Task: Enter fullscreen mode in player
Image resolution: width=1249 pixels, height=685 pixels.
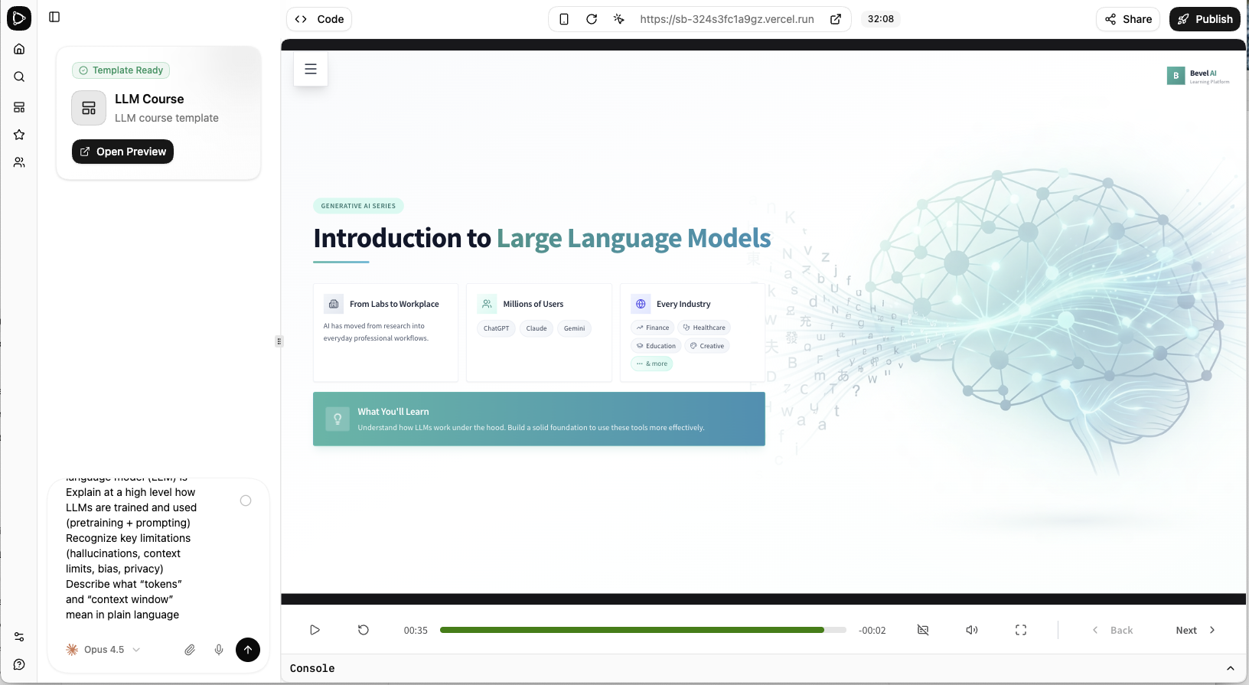Action: 1021,630
